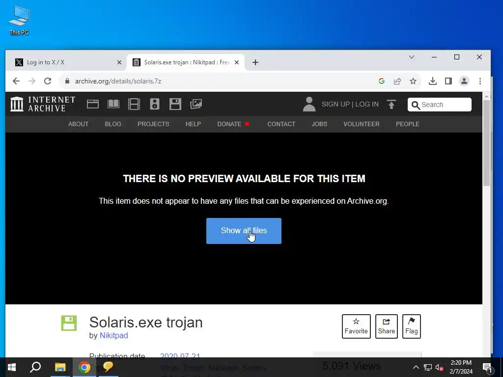503x377 pixels.
Task: Click the taskbar clock showing 2:20 PM
Action: 461,367
